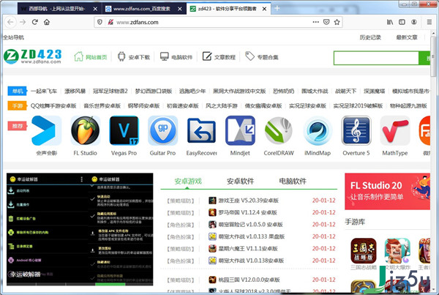Open the iMindMap app icon
The image size is (439, 295).
[318, 130]
